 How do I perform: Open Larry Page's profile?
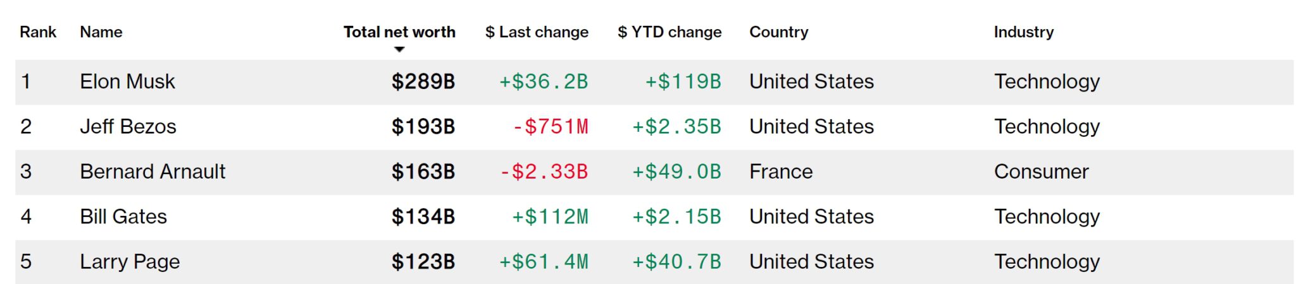(x=130, y=262)
